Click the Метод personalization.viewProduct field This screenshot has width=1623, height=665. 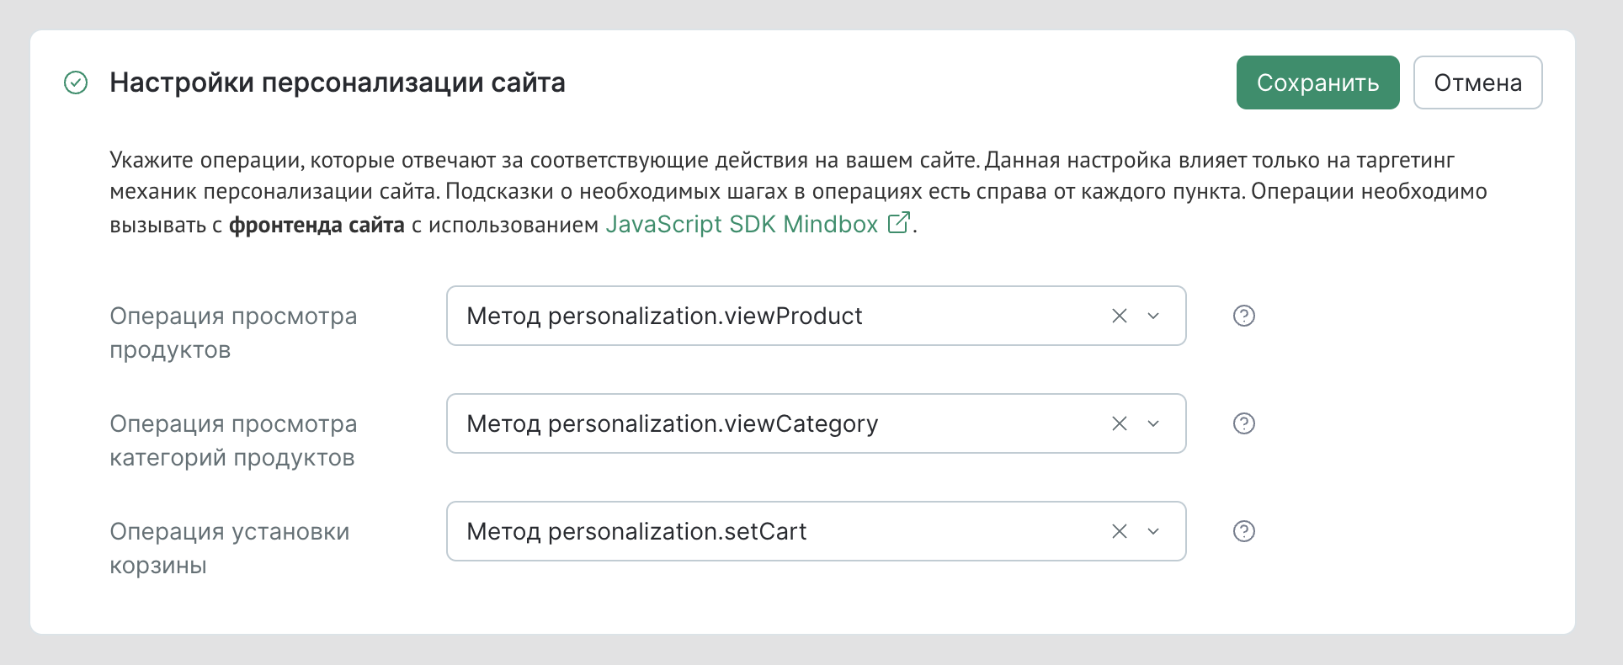[x=816, y=316]
